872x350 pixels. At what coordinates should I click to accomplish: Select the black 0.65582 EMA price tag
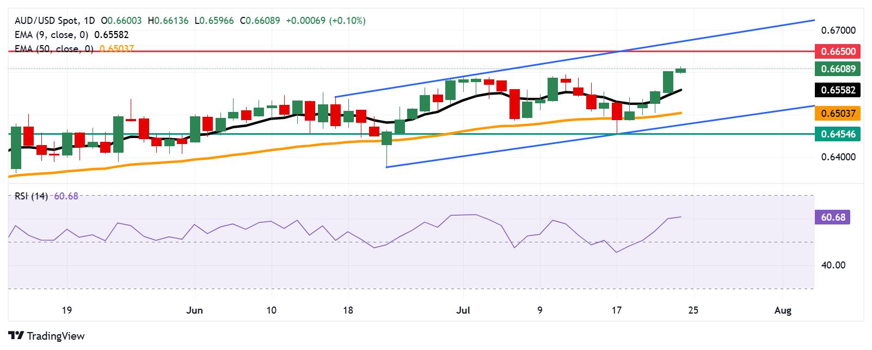pos(837,90)
